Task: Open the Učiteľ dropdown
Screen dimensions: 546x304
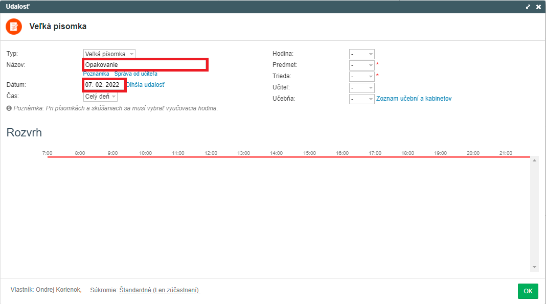Action: point(362,88)
